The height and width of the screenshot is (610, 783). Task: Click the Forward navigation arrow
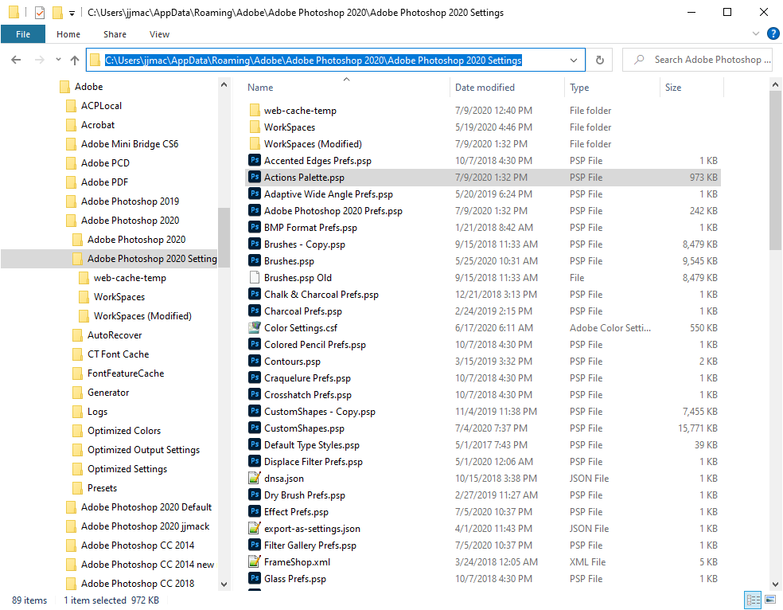point(40,60)
